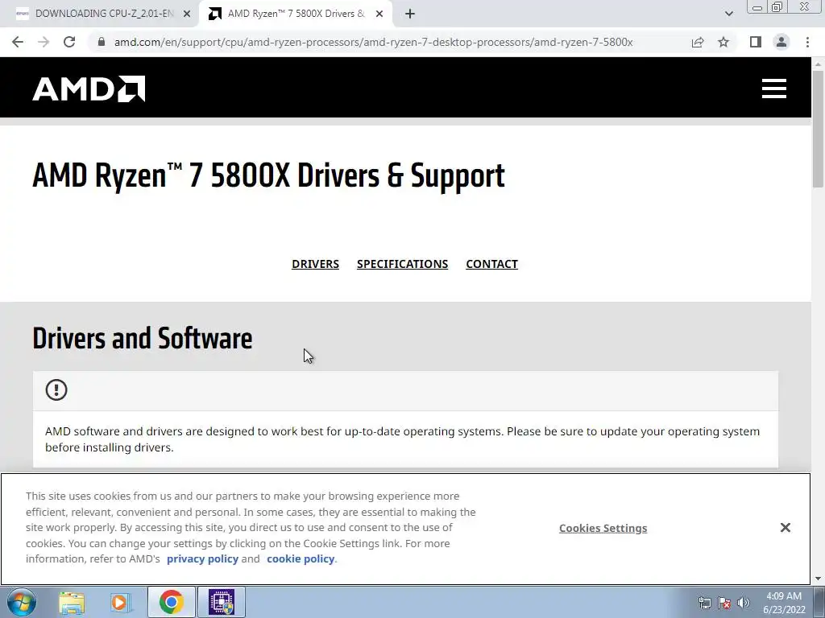Open Windows Explorer from taskbar

72,602
